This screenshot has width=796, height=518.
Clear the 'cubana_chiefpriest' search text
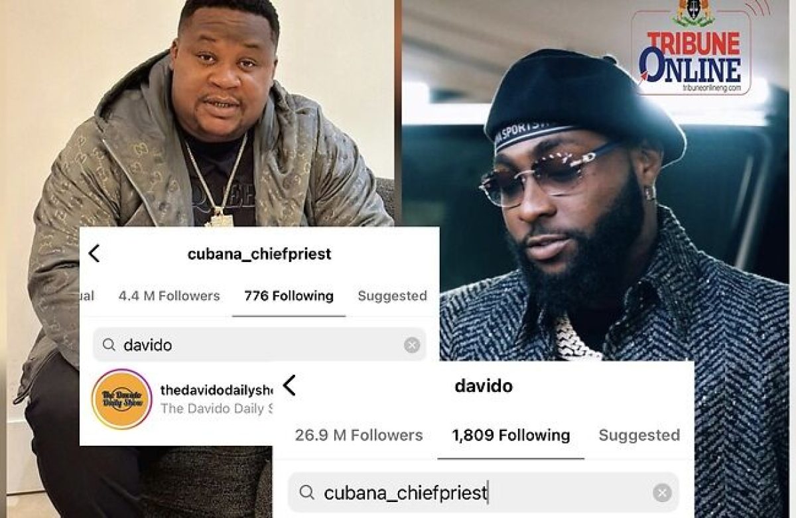click(662, 493)
